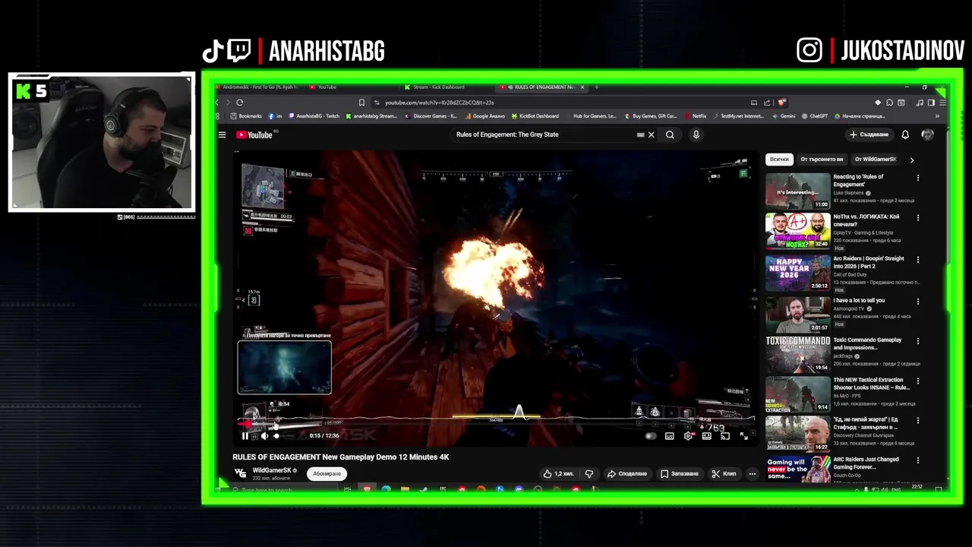The width and height of the screenshot is (972, 547).
Task: Toggle subtitles button in the player
Action: [x=669, y=435]
